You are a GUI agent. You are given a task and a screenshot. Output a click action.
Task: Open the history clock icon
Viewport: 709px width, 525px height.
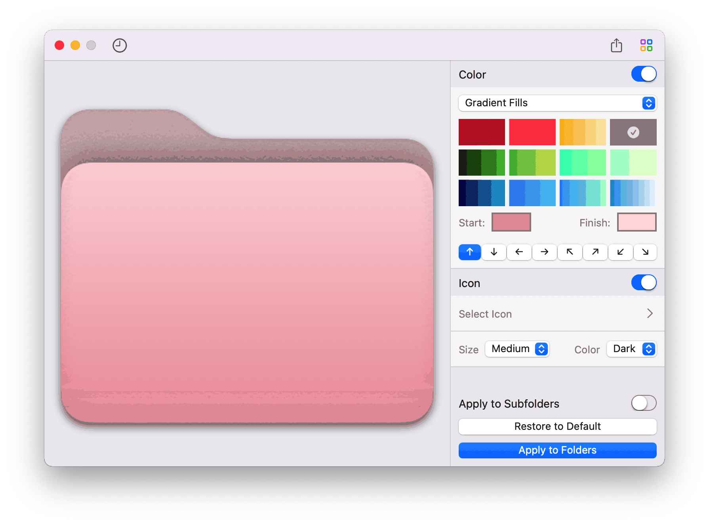120,46
